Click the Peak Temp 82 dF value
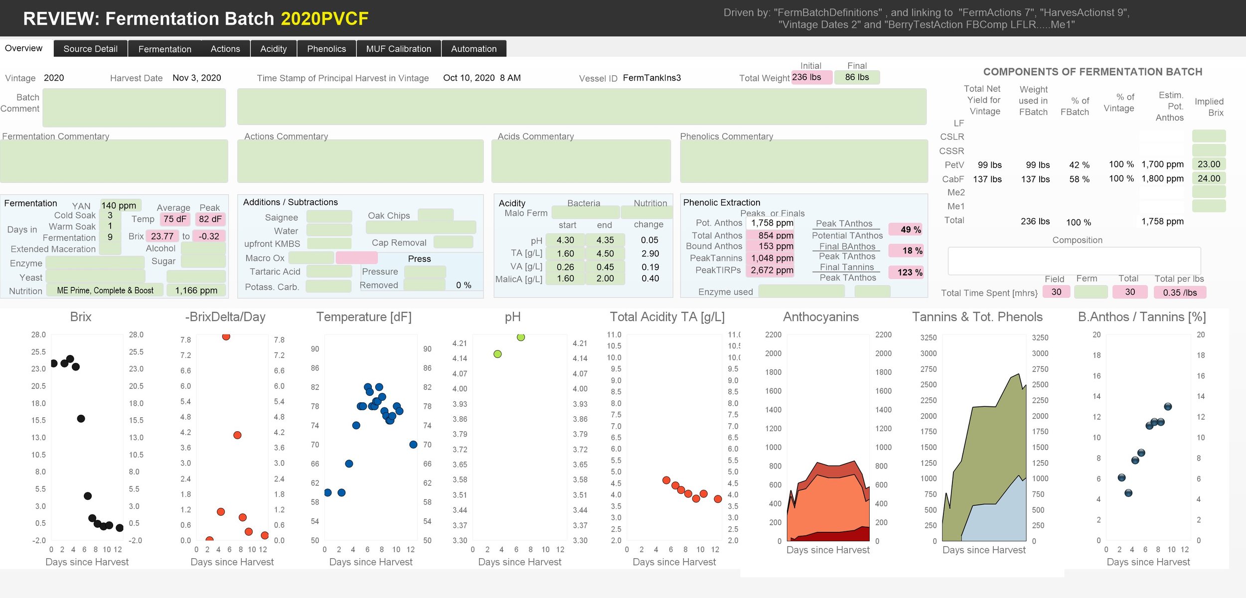The width and height of the screenshot is (1246, 598). point(210,219)
